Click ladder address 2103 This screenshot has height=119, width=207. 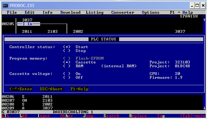coord(53,32)
